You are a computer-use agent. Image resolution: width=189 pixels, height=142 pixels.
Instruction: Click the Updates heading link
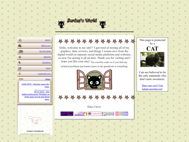coord(48,79)
